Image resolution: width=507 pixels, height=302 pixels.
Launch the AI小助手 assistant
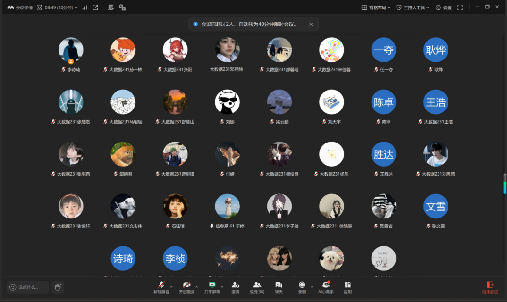[326, 287]
